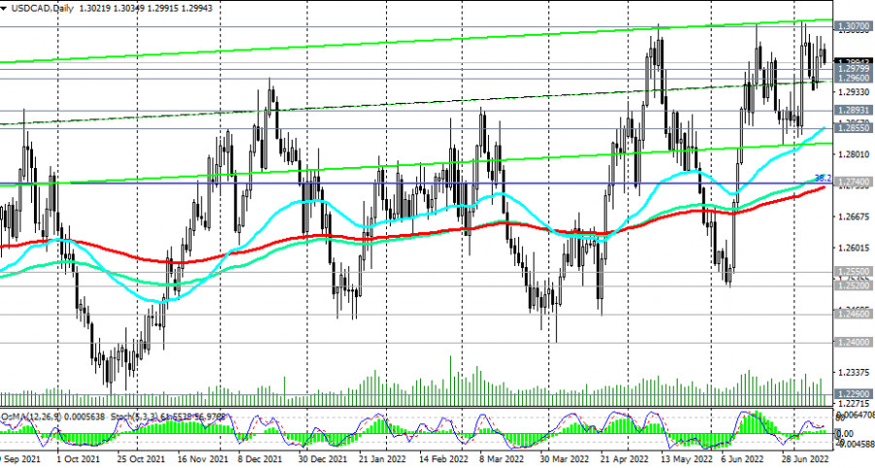
Task: Click the 1.26015 price axis value
Action: [855, 248]
